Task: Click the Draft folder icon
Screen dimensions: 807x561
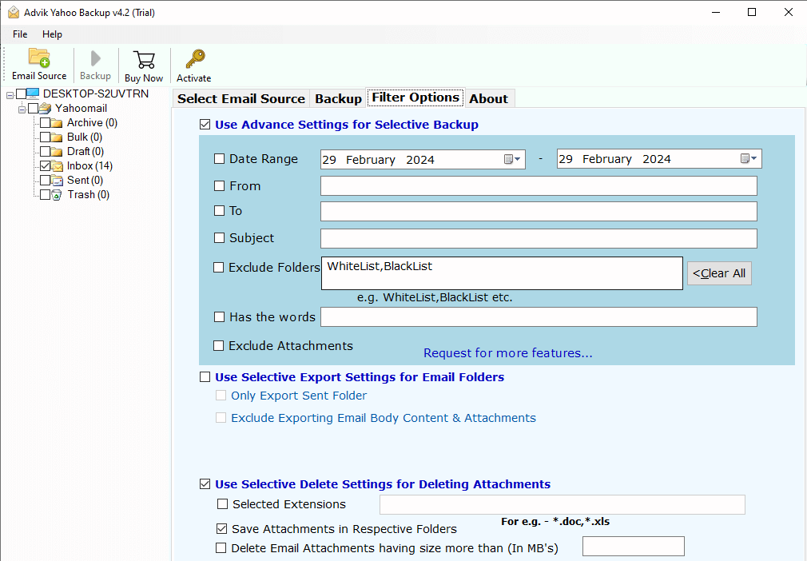Action: pos(57,152)
